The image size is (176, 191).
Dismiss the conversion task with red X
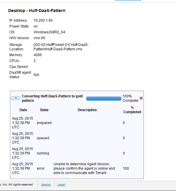click(141, 98)
